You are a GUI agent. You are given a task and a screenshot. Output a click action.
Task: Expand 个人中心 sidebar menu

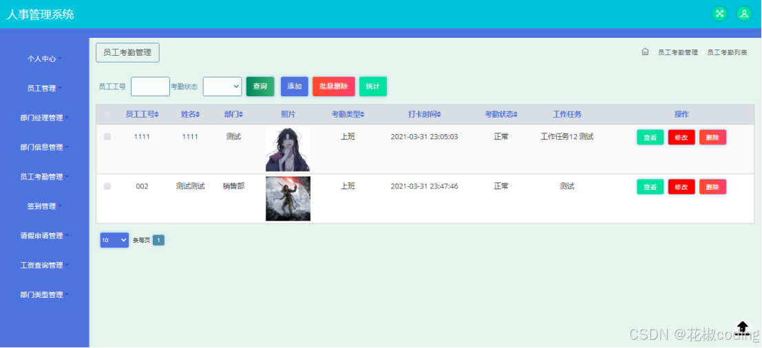click(45, 58)
